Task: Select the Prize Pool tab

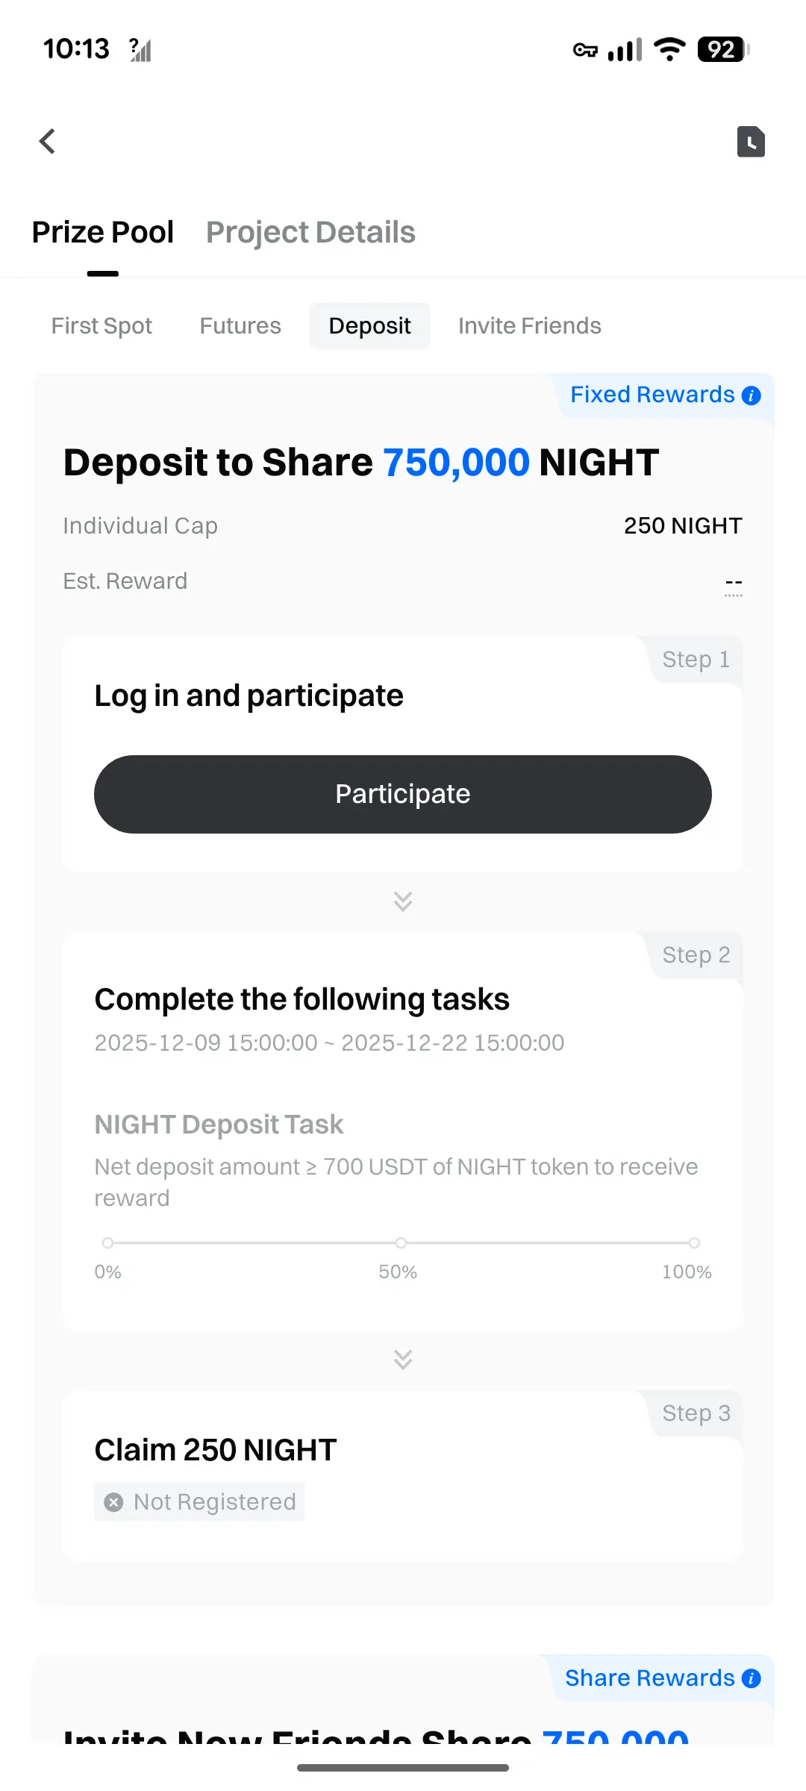Action: click(103, 232)
